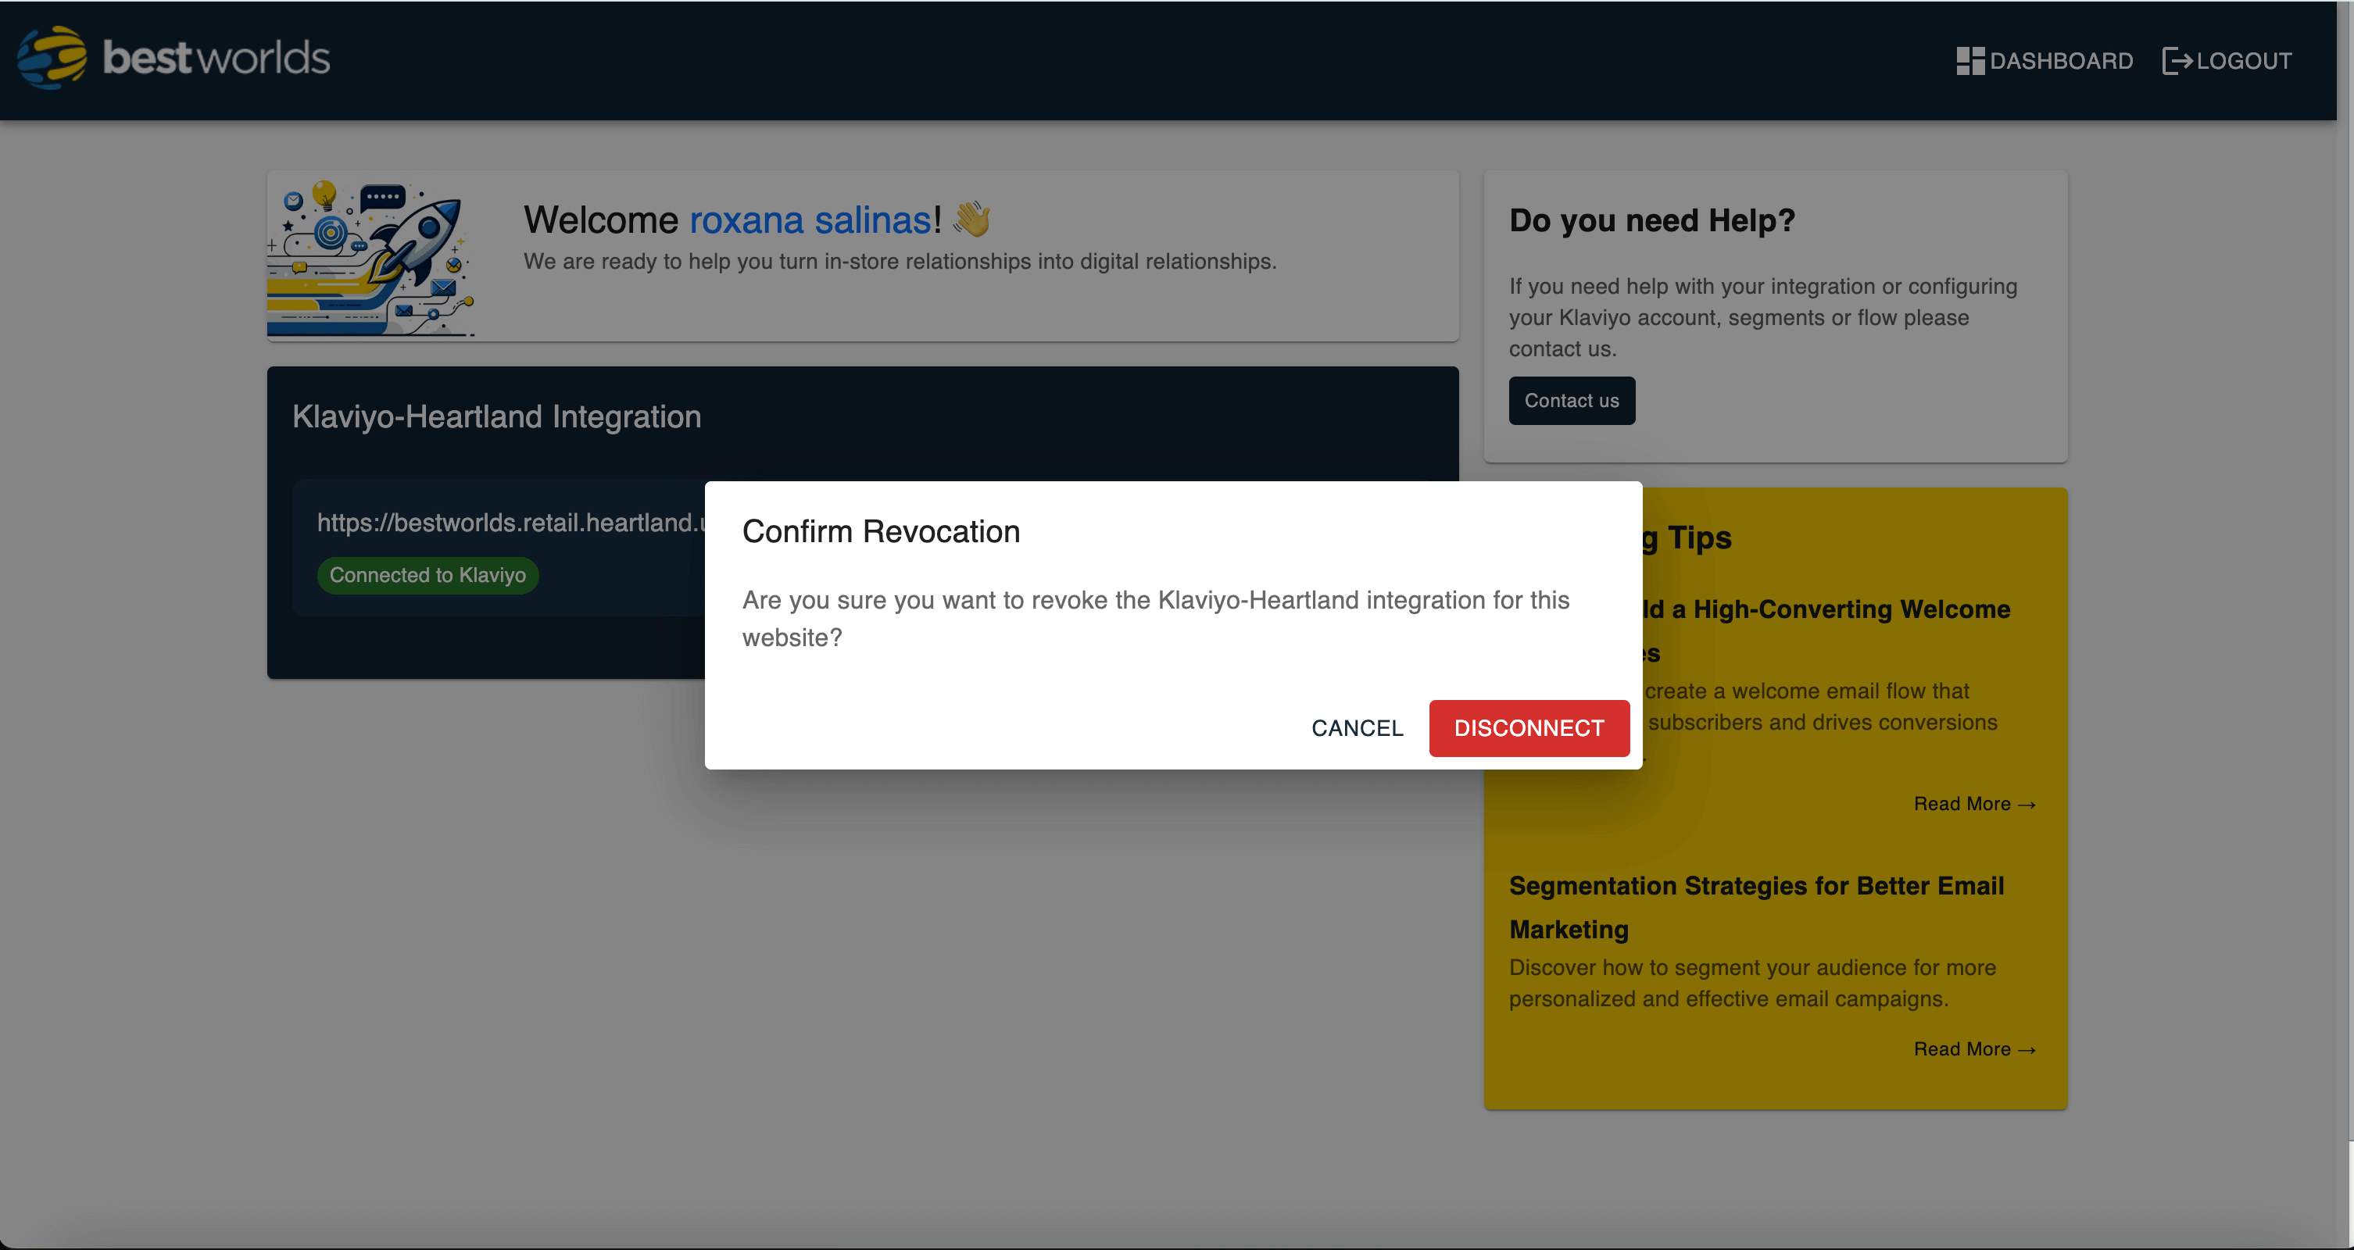Image resolution: width=2354 pixels, height=1250 pixels.
Task: Open Read More for segmentation strategies
Action: pyautogui.click(x=1974, y=1049)
